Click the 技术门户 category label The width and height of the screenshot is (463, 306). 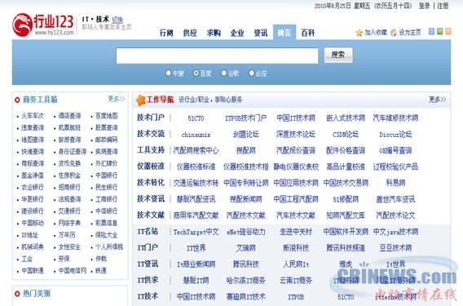coord(151,118)
